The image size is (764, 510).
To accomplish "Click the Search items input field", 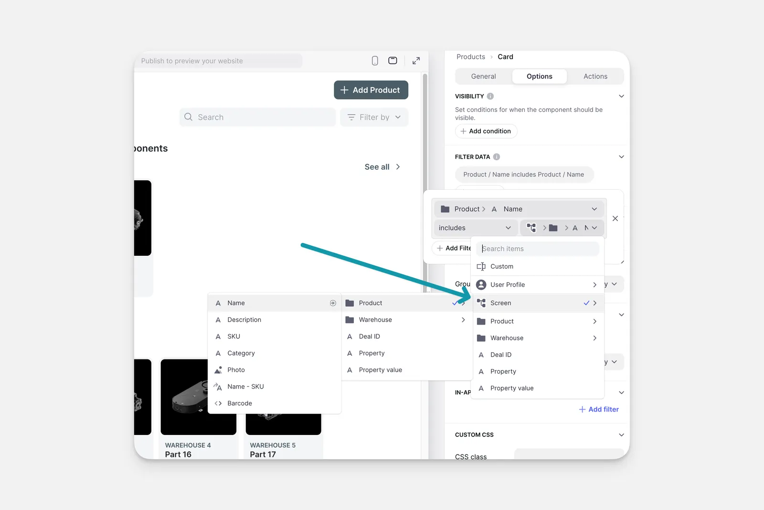I will click(538, 249).
